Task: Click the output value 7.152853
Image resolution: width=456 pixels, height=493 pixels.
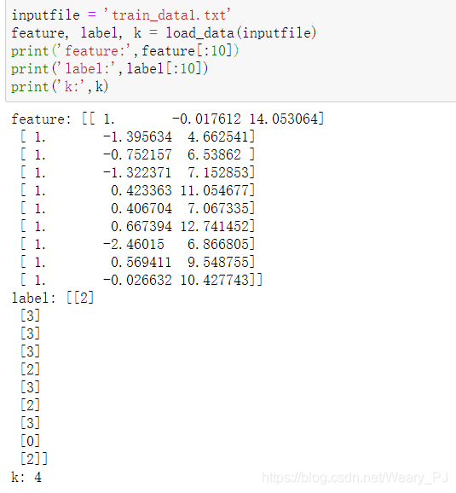Action: [218, 173]
